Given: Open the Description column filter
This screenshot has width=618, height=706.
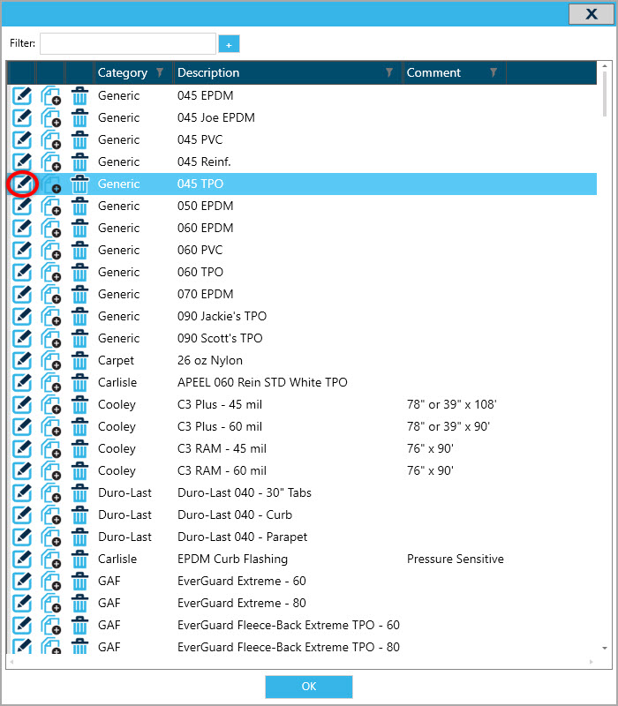Looking at the screenshot, I should coord(389,72).
